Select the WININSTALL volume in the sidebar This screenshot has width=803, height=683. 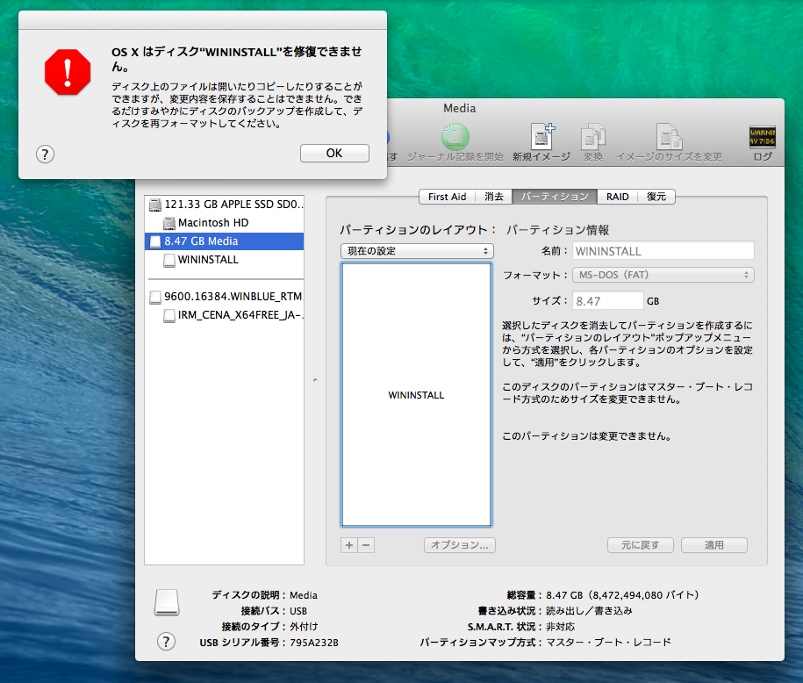(208, 260)
